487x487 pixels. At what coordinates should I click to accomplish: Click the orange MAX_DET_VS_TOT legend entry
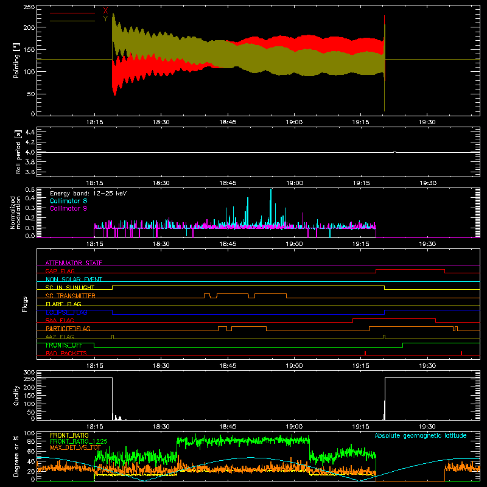click(75, 447)
